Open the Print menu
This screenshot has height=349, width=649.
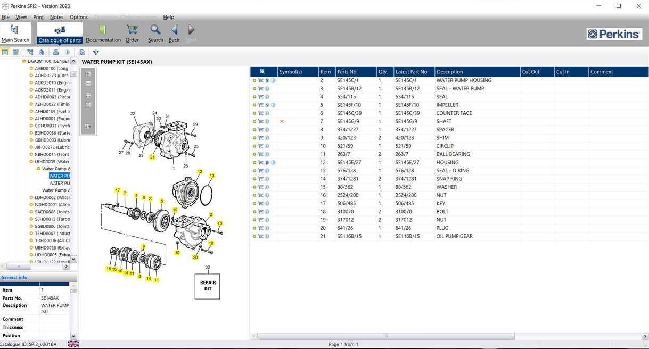coord(38,18)
